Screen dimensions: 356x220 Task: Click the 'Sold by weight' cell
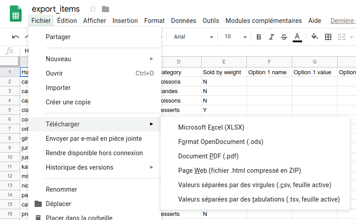coord(224,72)
